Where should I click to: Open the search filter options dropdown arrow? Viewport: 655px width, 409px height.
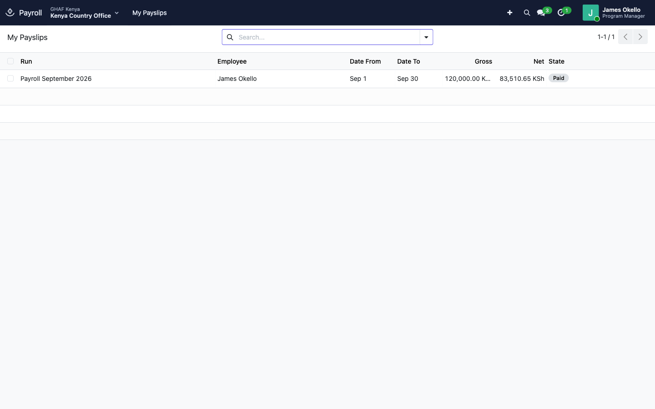tap(426, 37)
